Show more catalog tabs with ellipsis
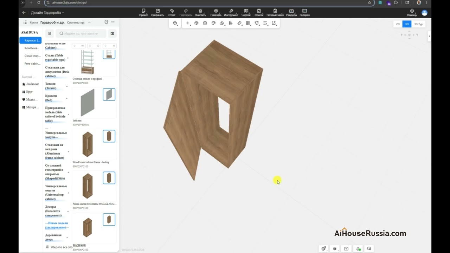 pos(89,22)
